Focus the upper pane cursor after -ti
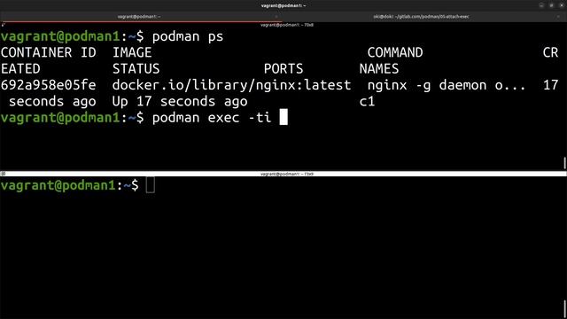 [x=283, y=118]
